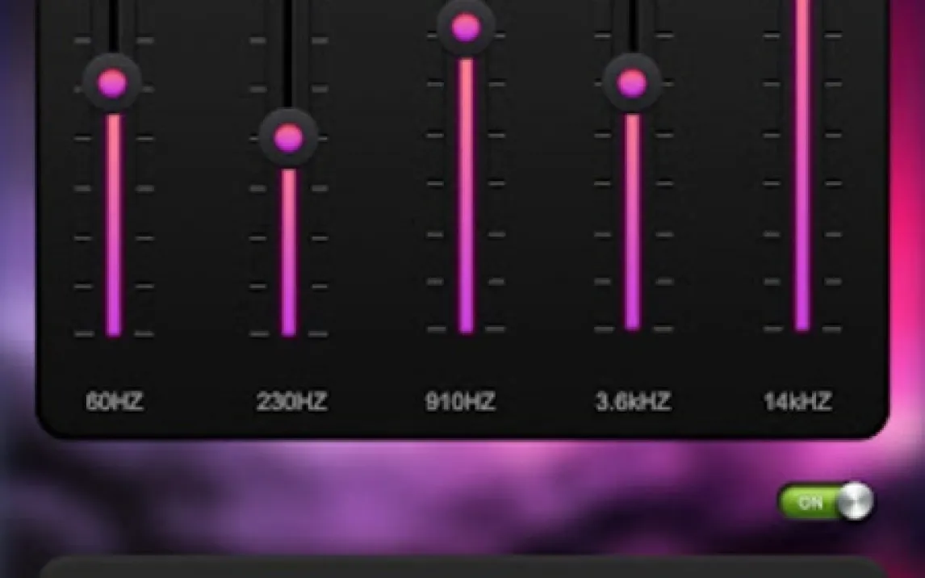Raise 60HZ gain by clicking black track above knob

112,27
